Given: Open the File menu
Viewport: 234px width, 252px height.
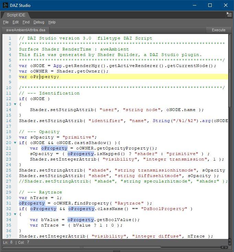Looking at the screenshot, I should point(6,22).
